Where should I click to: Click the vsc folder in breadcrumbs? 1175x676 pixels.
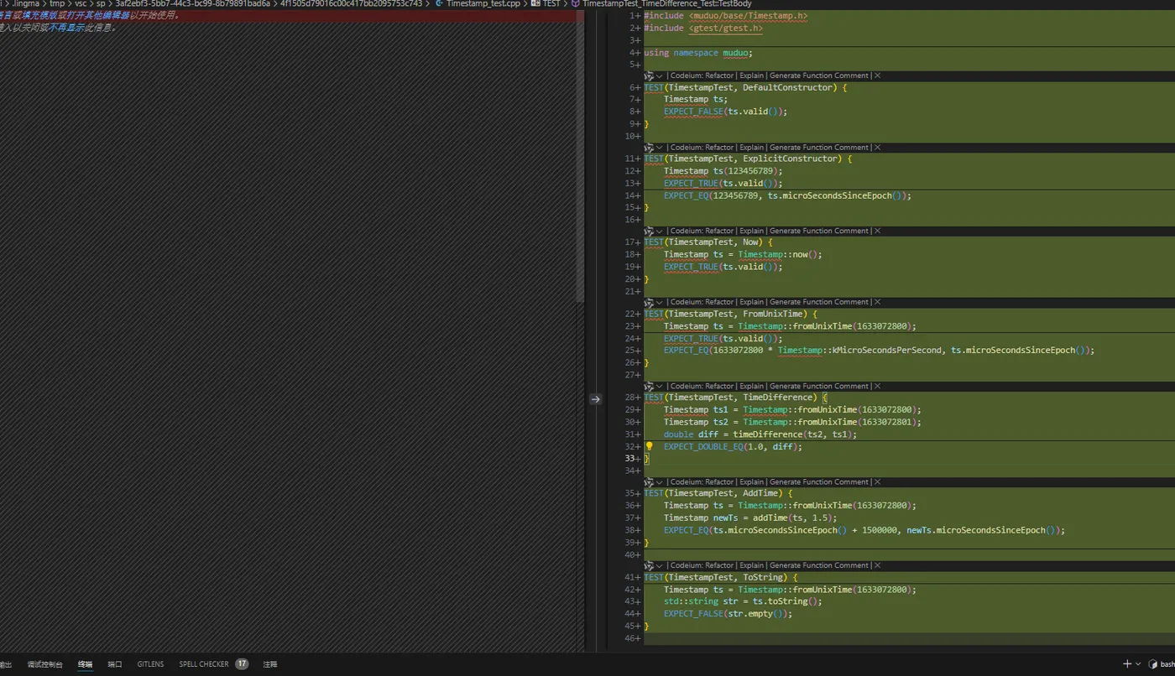(x=81, y=3)
